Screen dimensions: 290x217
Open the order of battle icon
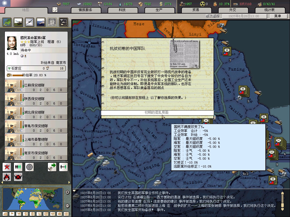pos(63,22)
